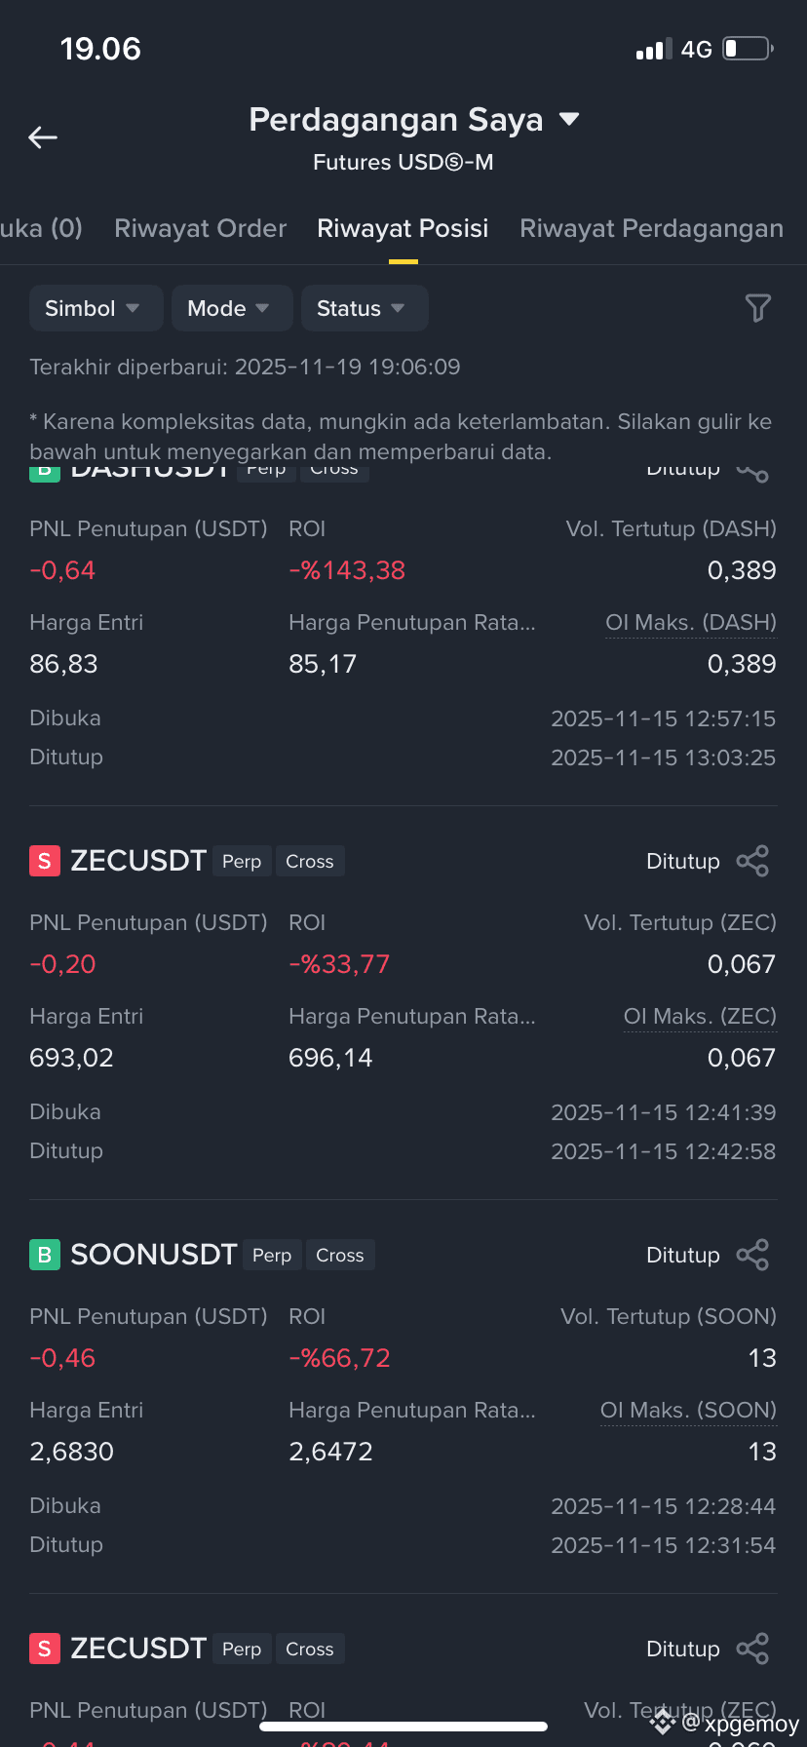This screenshot has height=1747, width=807.
Task: Share the SOONUSDT closed position
Action: pyautogui.click(x=752, y=1255)
